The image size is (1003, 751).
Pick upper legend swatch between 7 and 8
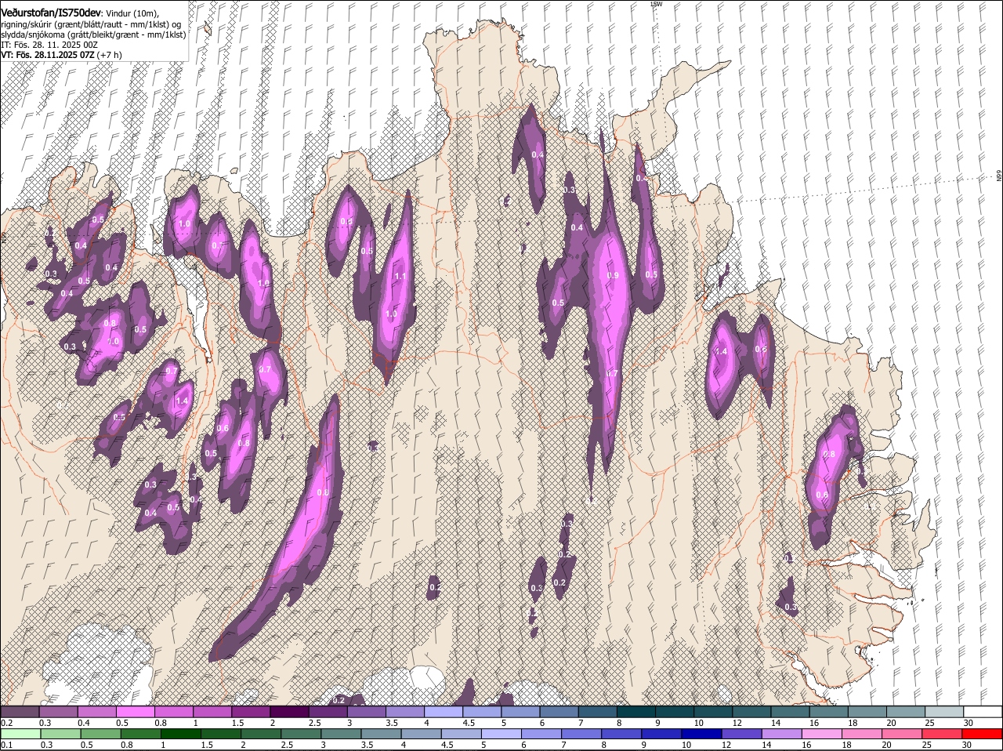coord(597,712)
